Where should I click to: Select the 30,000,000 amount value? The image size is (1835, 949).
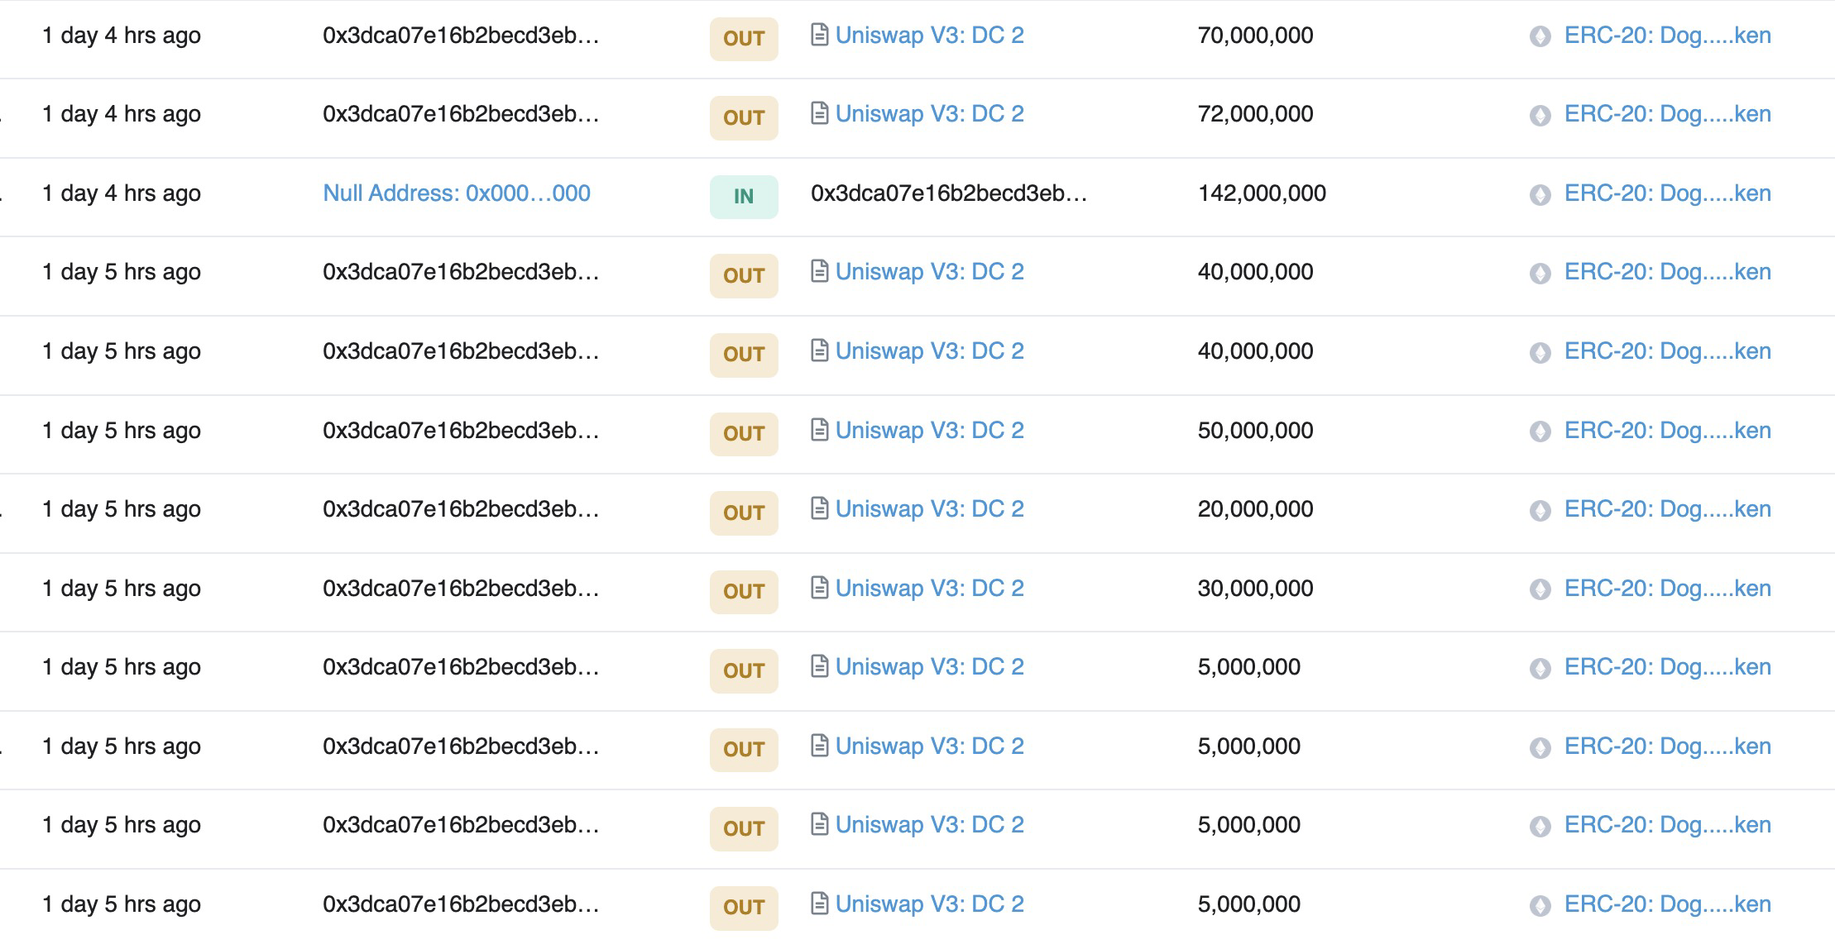point(1255,589)
